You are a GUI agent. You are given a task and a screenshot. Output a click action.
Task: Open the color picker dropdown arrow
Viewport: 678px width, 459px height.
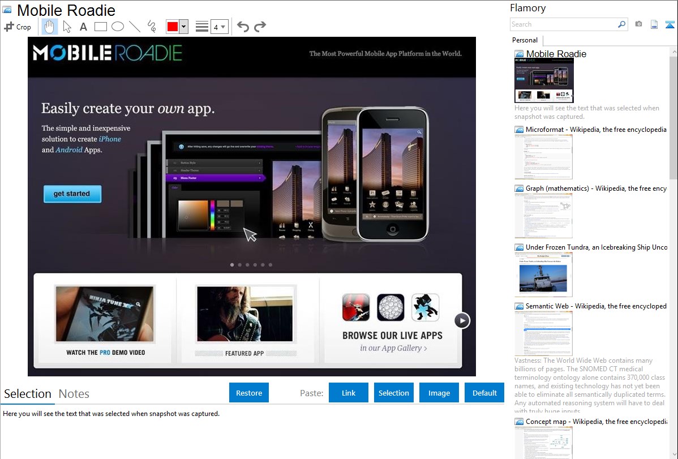pyautogui.click(x=183, y=27)
